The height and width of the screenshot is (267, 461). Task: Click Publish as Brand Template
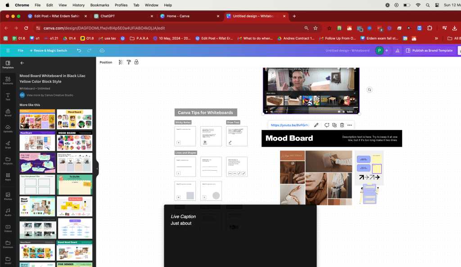click(429, 50)
